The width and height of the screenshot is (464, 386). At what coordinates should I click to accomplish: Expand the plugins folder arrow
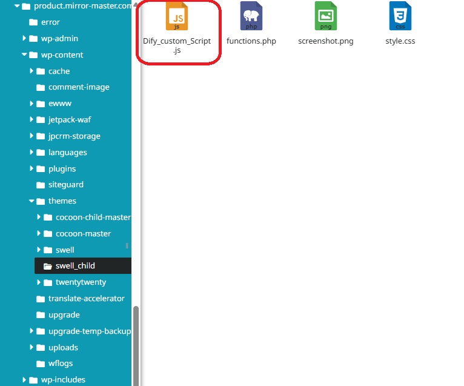tap(32, 168)
